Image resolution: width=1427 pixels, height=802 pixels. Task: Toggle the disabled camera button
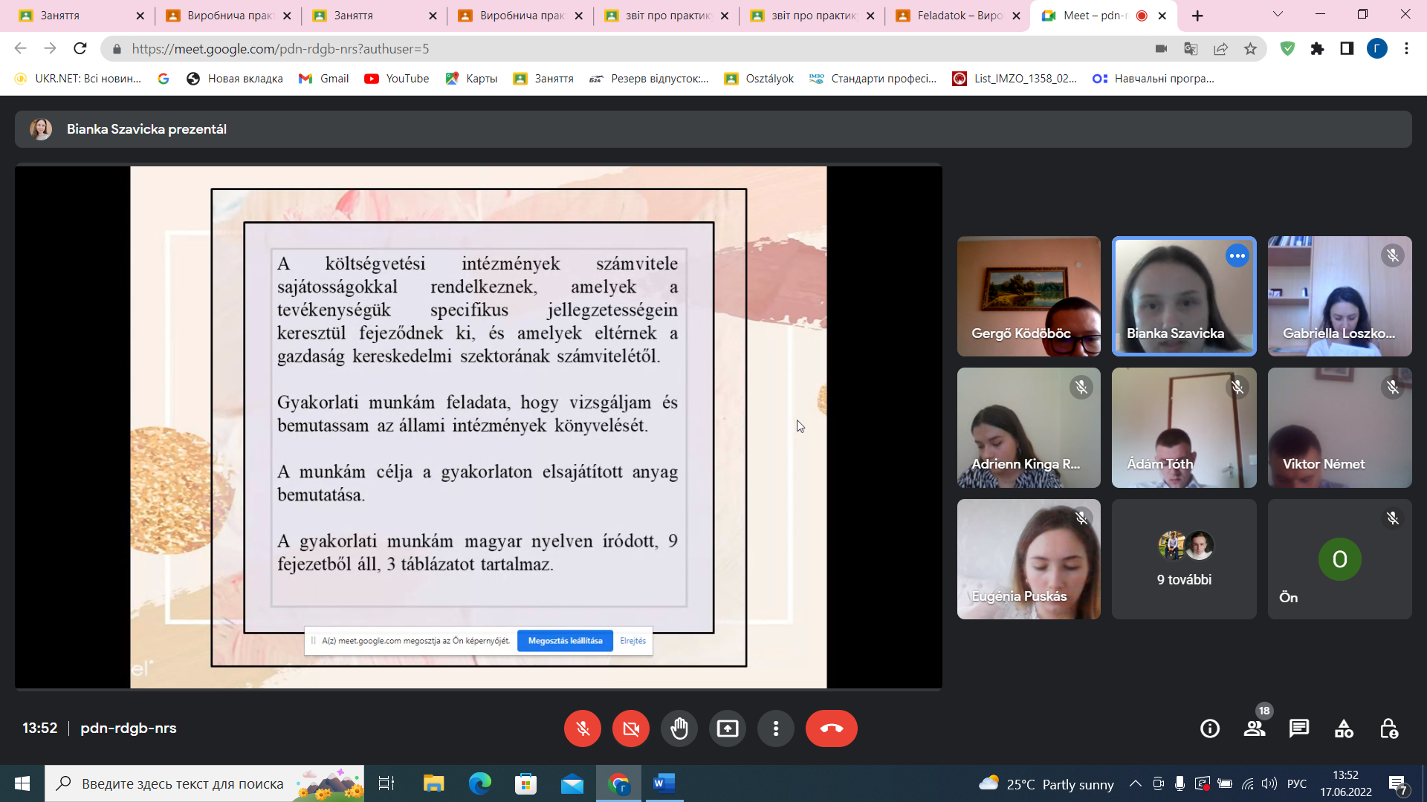(x=631, y=728)
